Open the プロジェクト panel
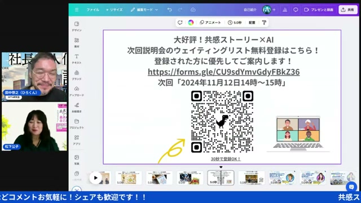 [77, 123]
